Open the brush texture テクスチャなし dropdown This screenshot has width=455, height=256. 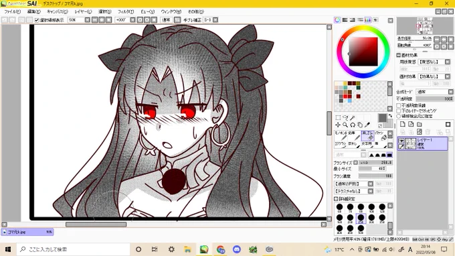(x=371, y=191)
